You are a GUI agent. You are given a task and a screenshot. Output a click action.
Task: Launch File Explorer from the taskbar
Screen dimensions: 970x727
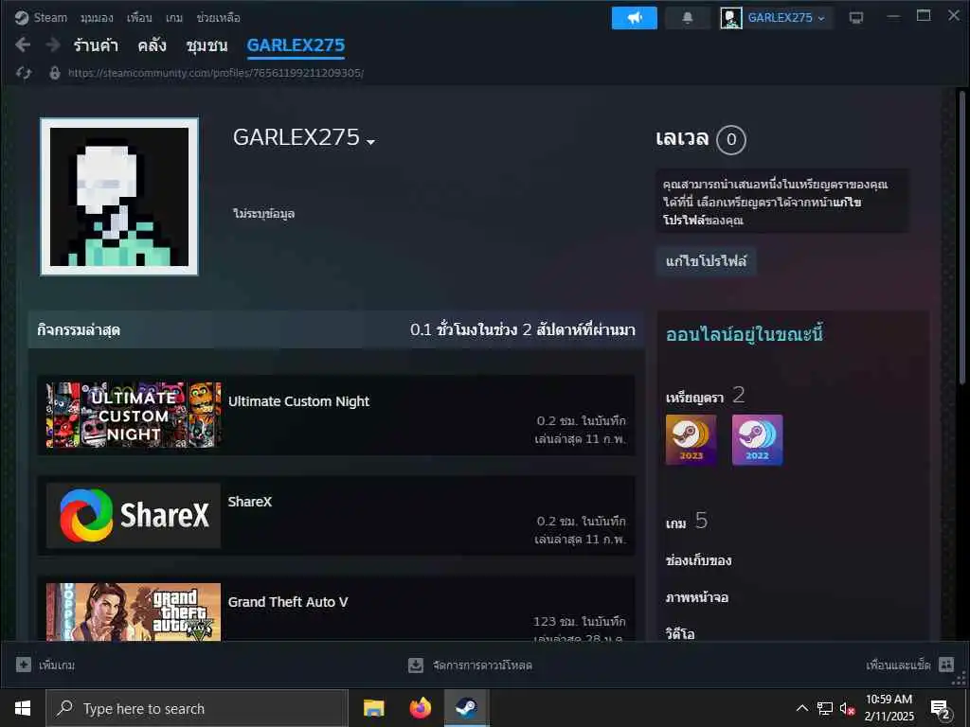373,708
